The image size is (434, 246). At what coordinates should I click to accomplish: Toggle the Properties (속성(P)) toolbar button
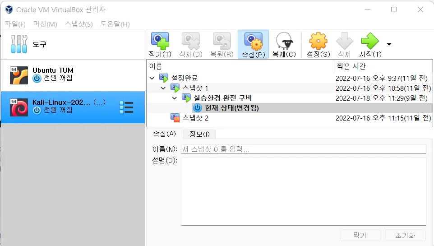click(253, 44)
